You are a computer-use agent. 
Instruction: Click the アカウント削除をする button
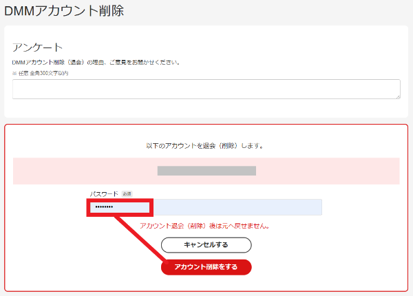pyautogui.click(x=206, y=267)
